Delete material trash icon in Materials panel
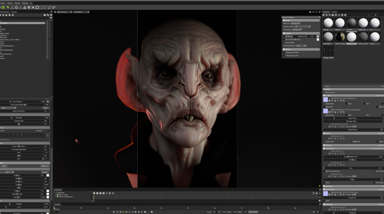Viewport: 384px width, 214px height. pyautogui.click(x=336, y=15)
